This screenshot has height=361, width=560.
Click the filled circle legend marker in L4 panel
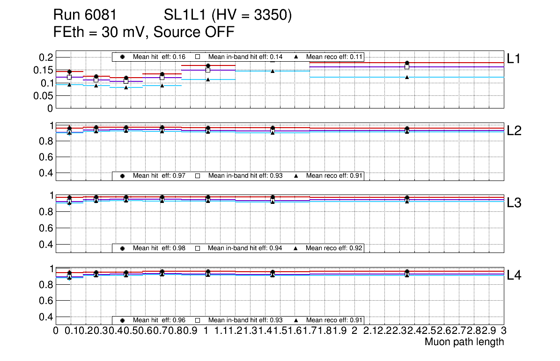(x=123, y=320)
